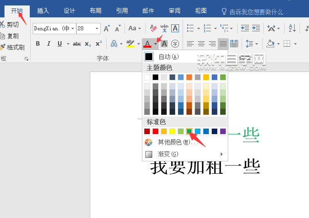309x218 pixels.
Task: Click the Borders icon
Action: [287, 44]
